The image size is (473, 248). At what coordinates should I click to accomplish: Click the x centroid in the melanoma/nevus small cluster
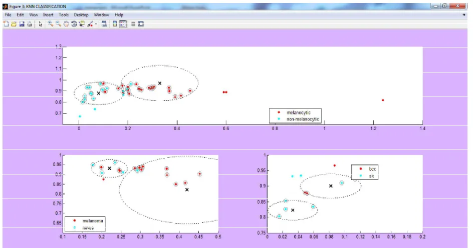[110, 168]
